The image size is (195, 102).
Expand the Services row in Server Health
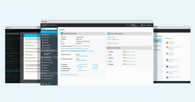click(108, 52)
